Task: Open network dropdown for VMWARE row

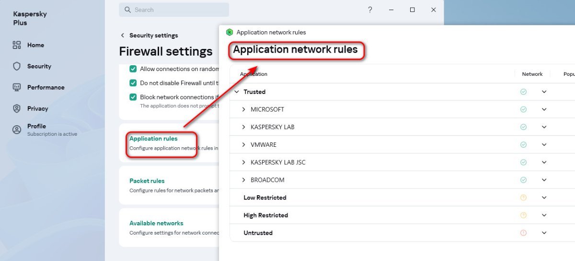Action: click(x=544, y=144)
